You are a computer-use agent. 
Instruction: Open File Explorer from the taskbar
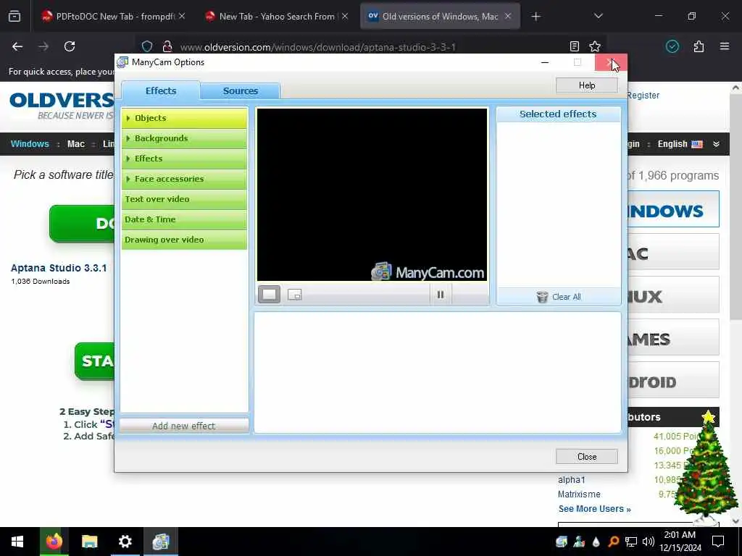click(x=89, y=542)
